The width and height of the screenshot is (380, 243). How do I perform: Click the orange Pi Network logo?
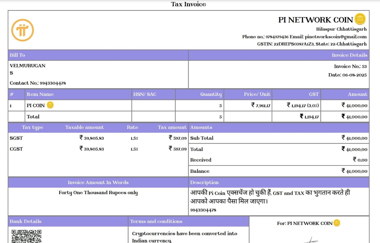point(23,30)
